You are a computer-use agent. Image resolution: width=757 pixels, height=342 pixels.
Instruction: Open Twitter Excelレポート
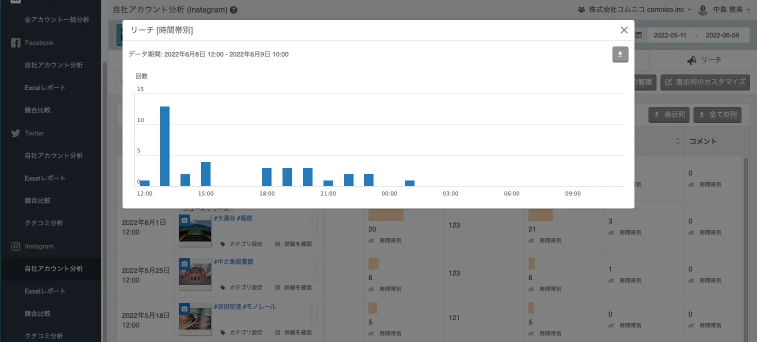click(45, 178)
